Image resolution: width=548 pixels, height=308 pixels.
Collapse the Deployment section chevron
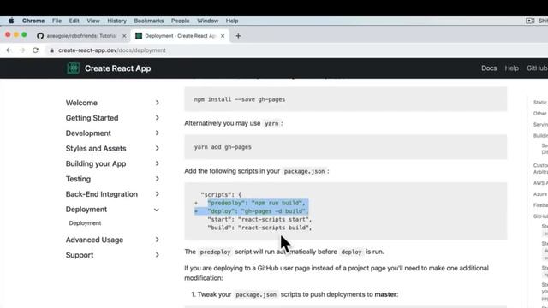(x=157, y=210)
